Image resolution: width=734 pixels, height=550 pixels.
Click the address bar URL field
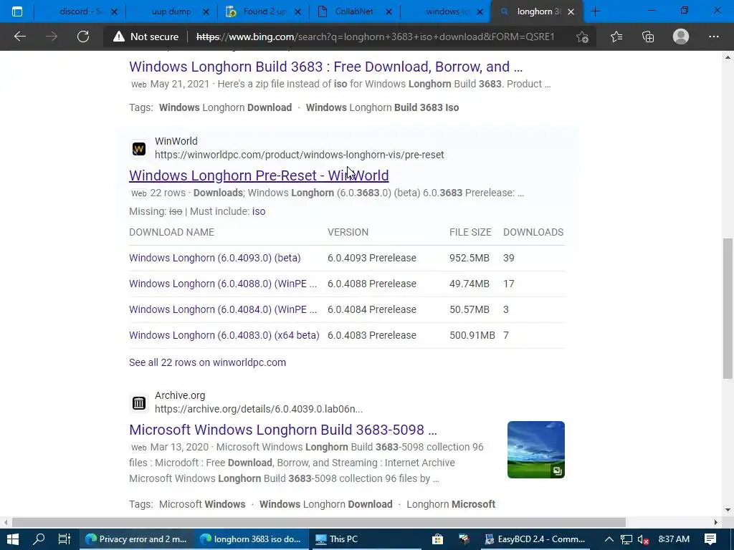[x=375, y=37]
